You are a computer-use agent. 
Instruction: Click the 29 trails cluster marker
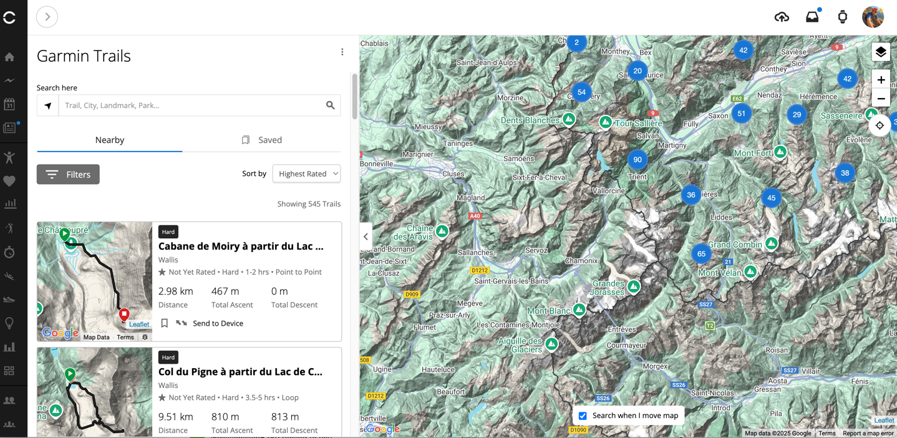pos(797,115)
